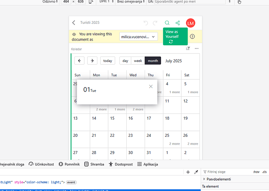Click the undo arrow icon
Image resolution: width=269 pixels, height=191 pixels.
coord(146,23)
